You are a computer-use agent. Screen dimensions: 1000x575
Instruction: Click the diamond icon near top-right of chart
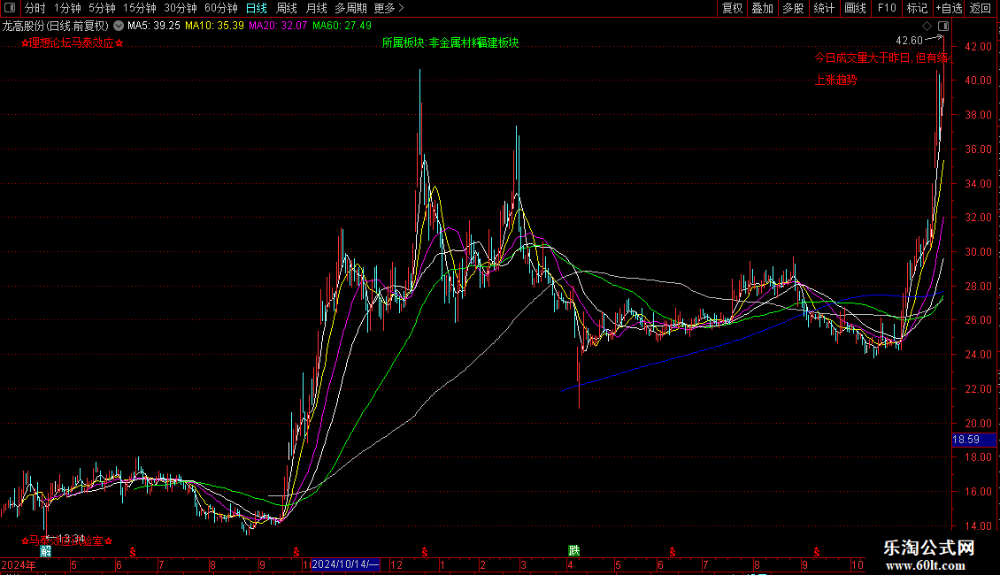927,26
